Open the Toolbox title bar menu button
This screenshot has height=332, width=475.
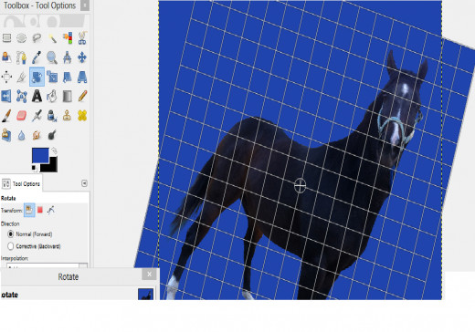click(x=85, y=5)
